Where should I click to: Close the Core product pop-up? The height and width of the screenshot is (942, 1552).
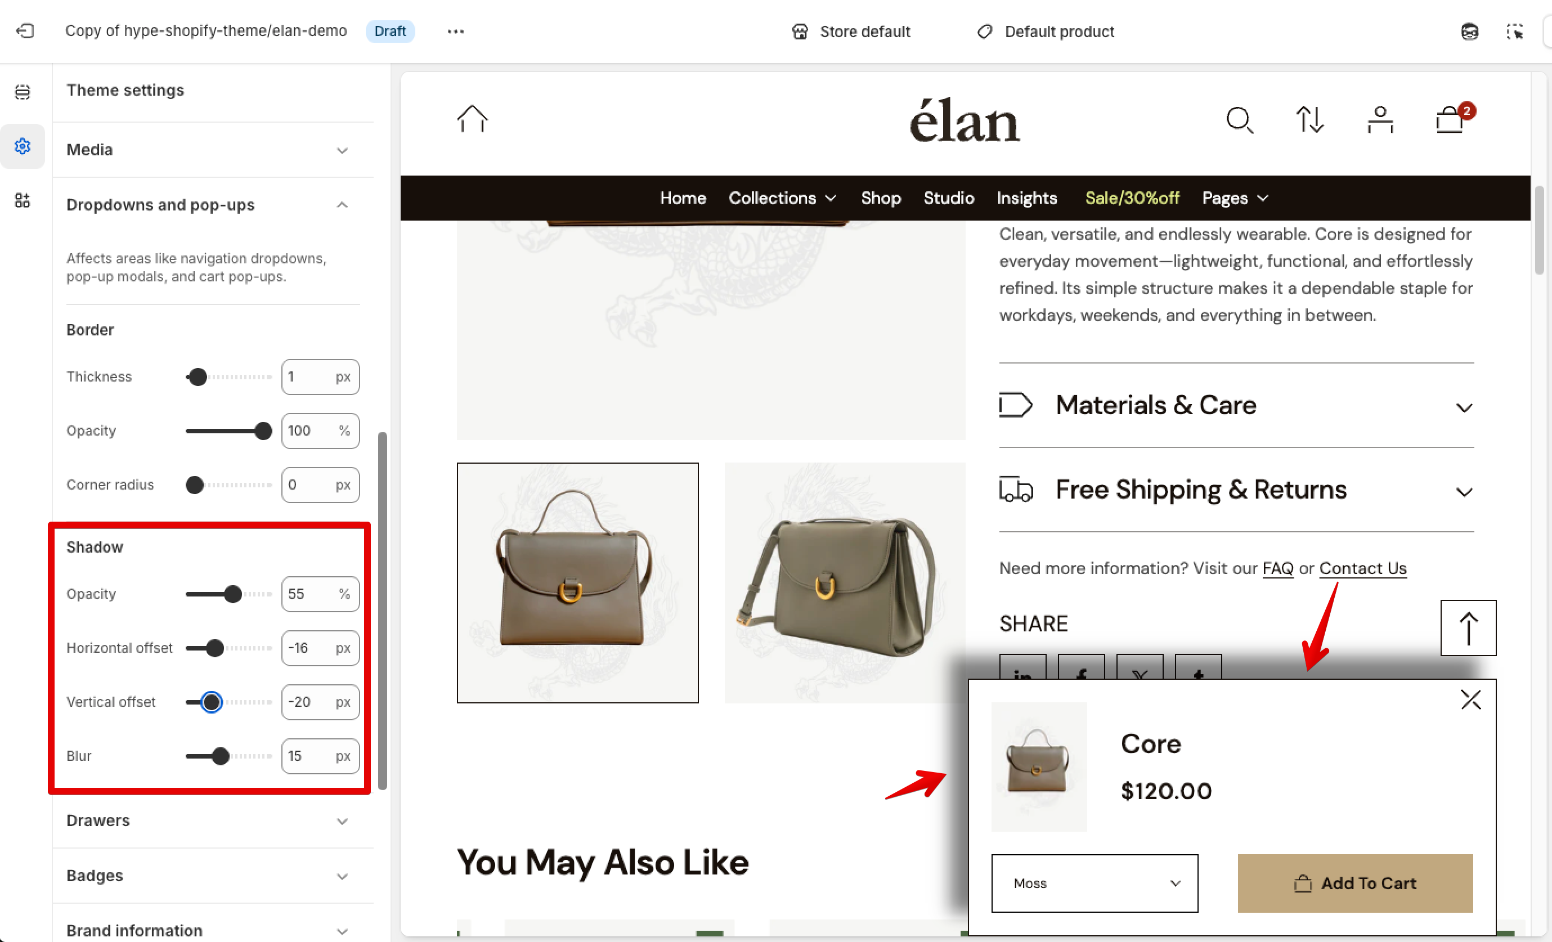pyautogui.click(x=1471, y=699)
